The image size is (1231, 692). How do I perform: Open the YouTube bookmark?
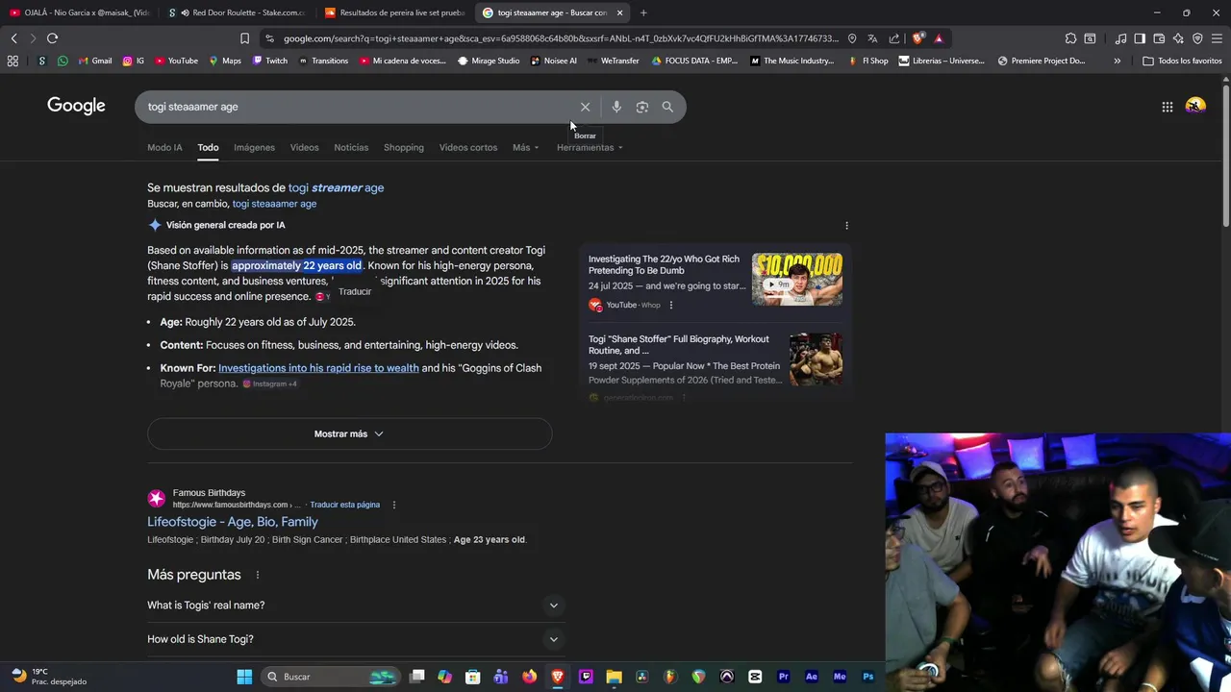(176, 61)
